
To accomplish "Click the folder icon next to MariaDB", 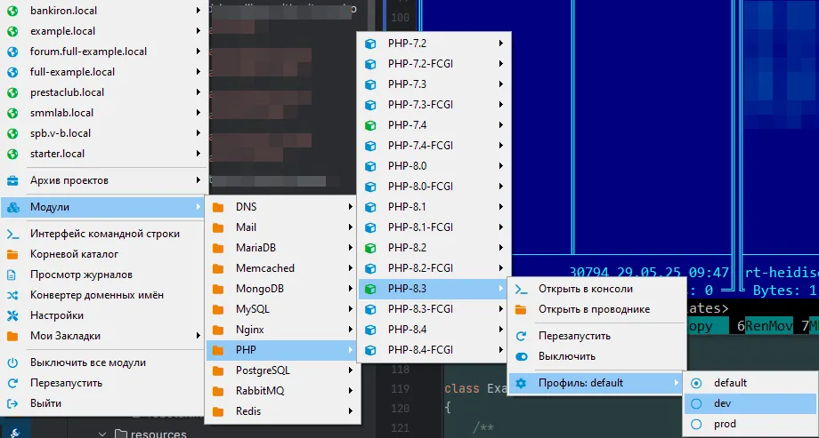I will point(218,248).
